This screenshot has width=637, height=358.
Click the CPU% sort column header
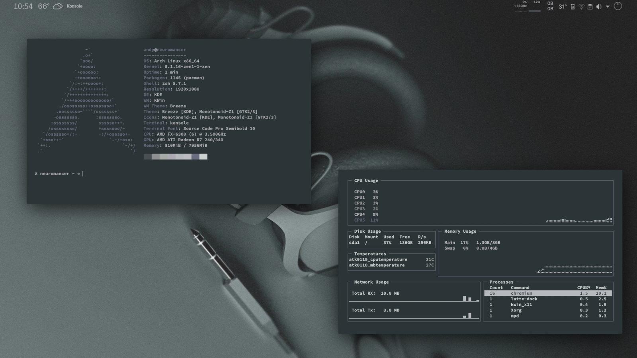[x=584, y=288]
